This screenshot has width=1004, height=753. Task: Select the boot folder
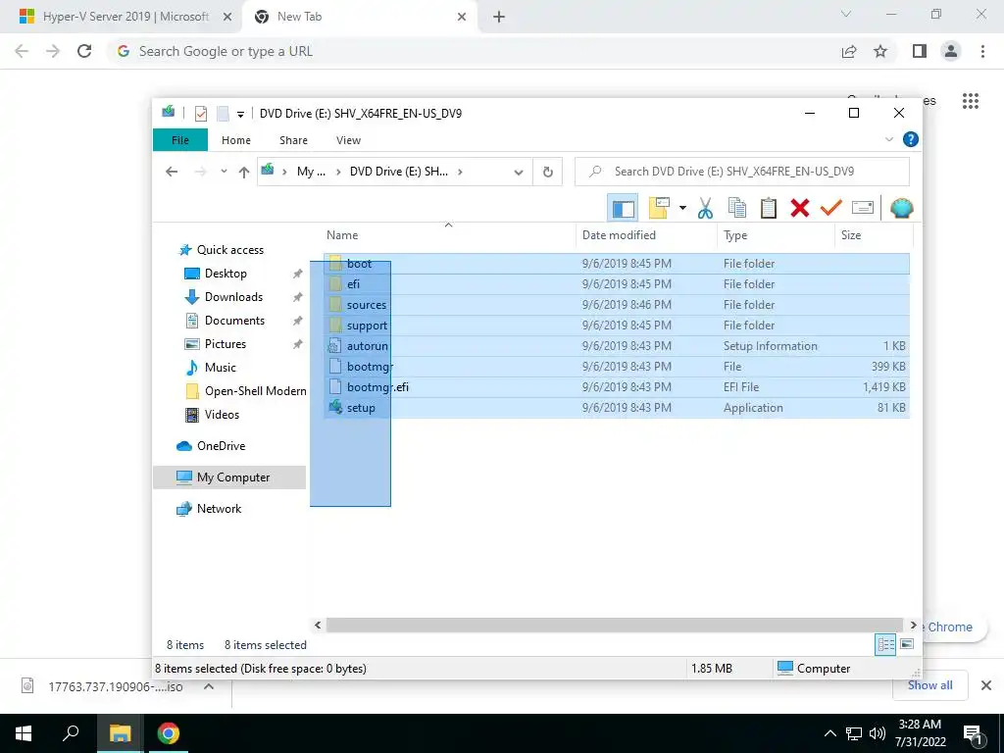point(616,264)
